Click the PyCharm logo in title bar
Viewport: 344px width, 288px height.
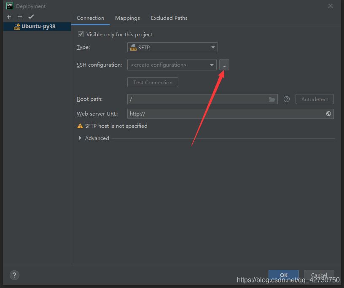click(x=10, y=6)
